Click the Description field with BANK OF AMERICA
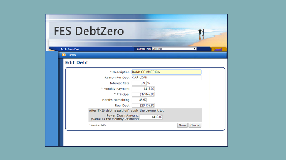This screenshot has width=286, height=160. (166, 72)
